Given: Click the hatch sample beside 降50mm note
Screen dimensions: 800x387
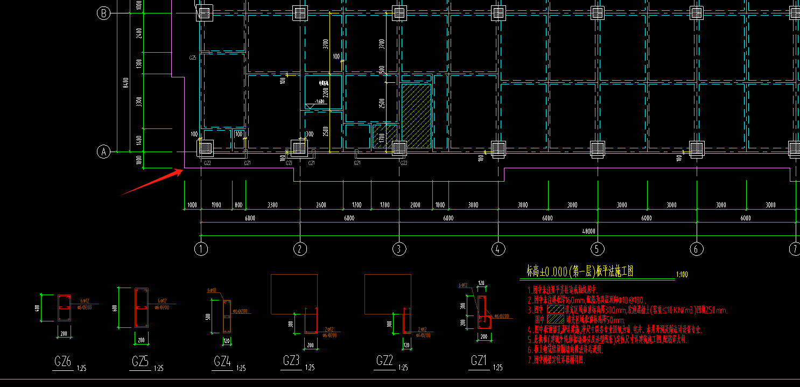Looking at the screenshot, I should (555, 320).
